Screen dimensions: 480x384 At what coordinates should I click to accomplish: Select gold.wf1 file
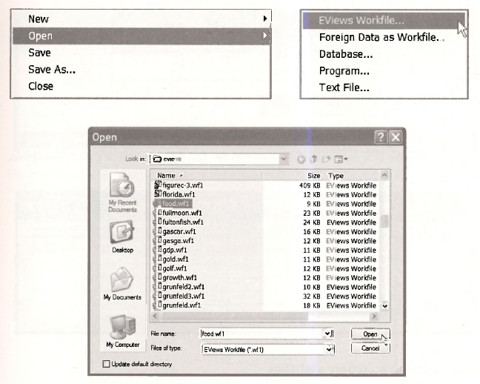click(175, 259)
